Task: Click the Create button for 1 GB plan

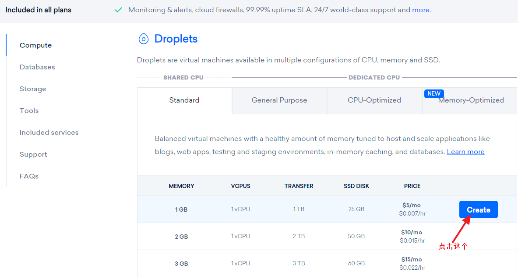Action: pyautogui.click(x=478, y=210)
